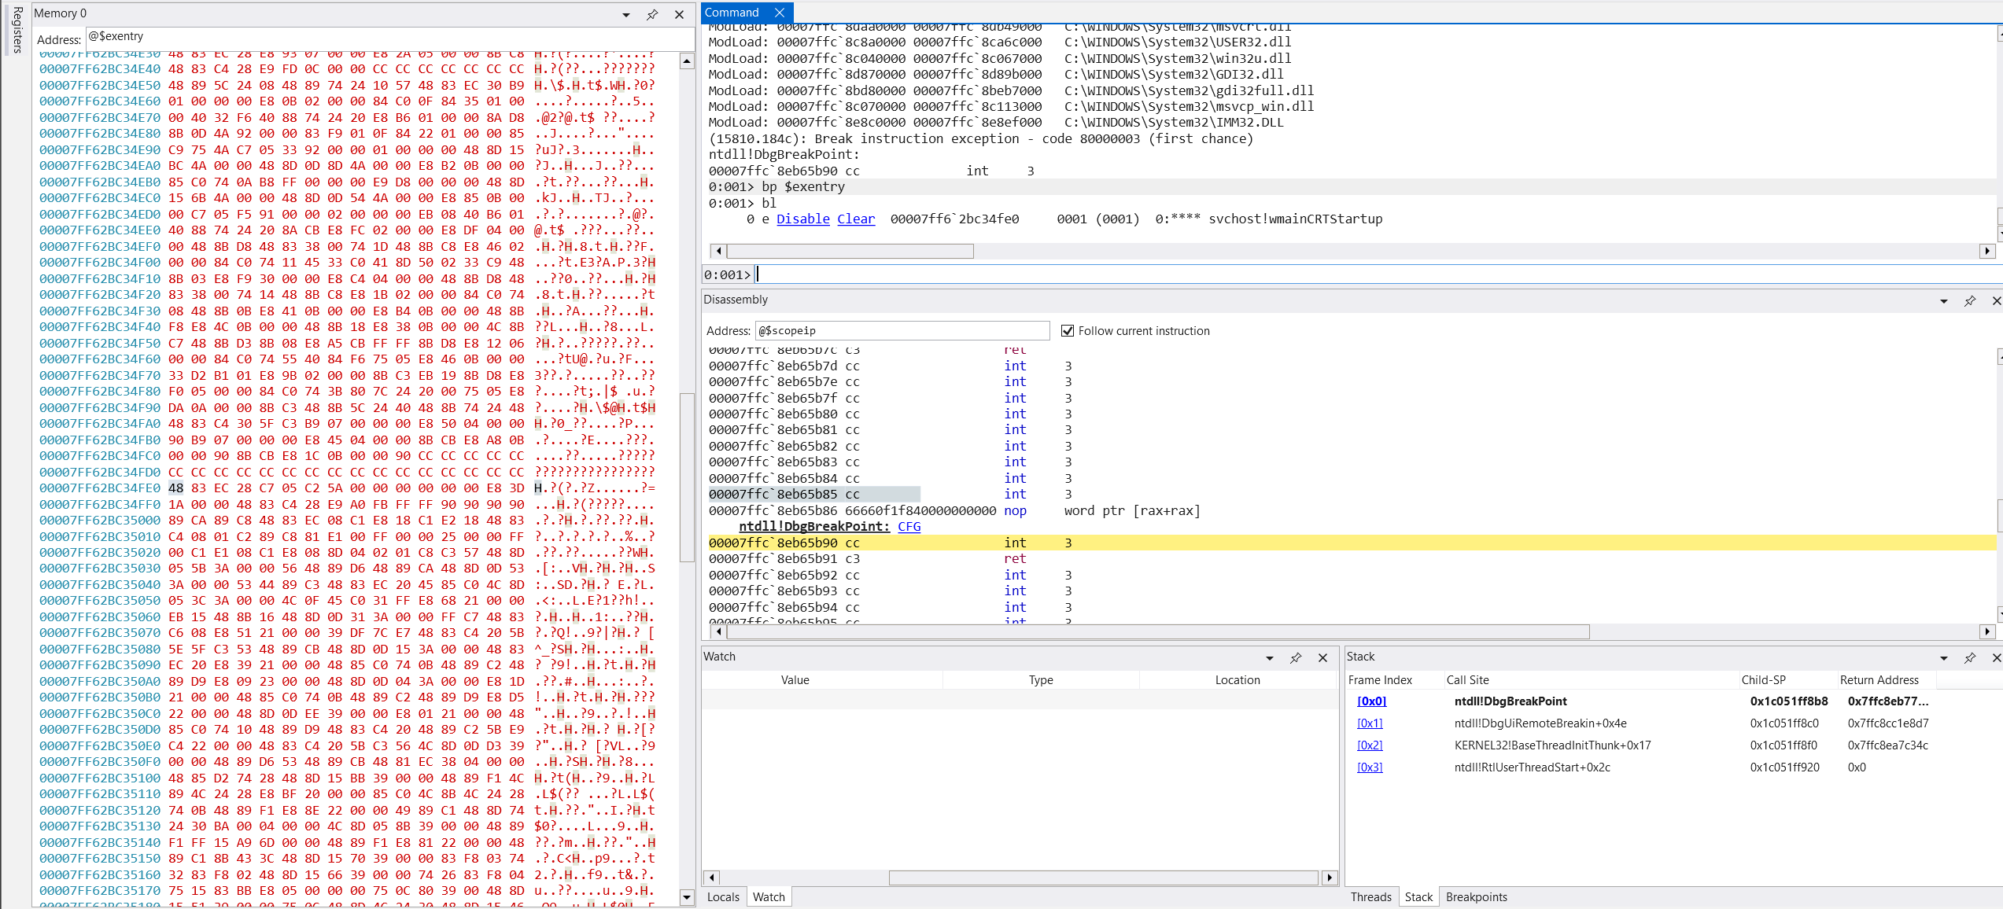The image size is (2003, 909).
Task: Toggle Follow current instruction checkbox
Action: [1068, 331]
